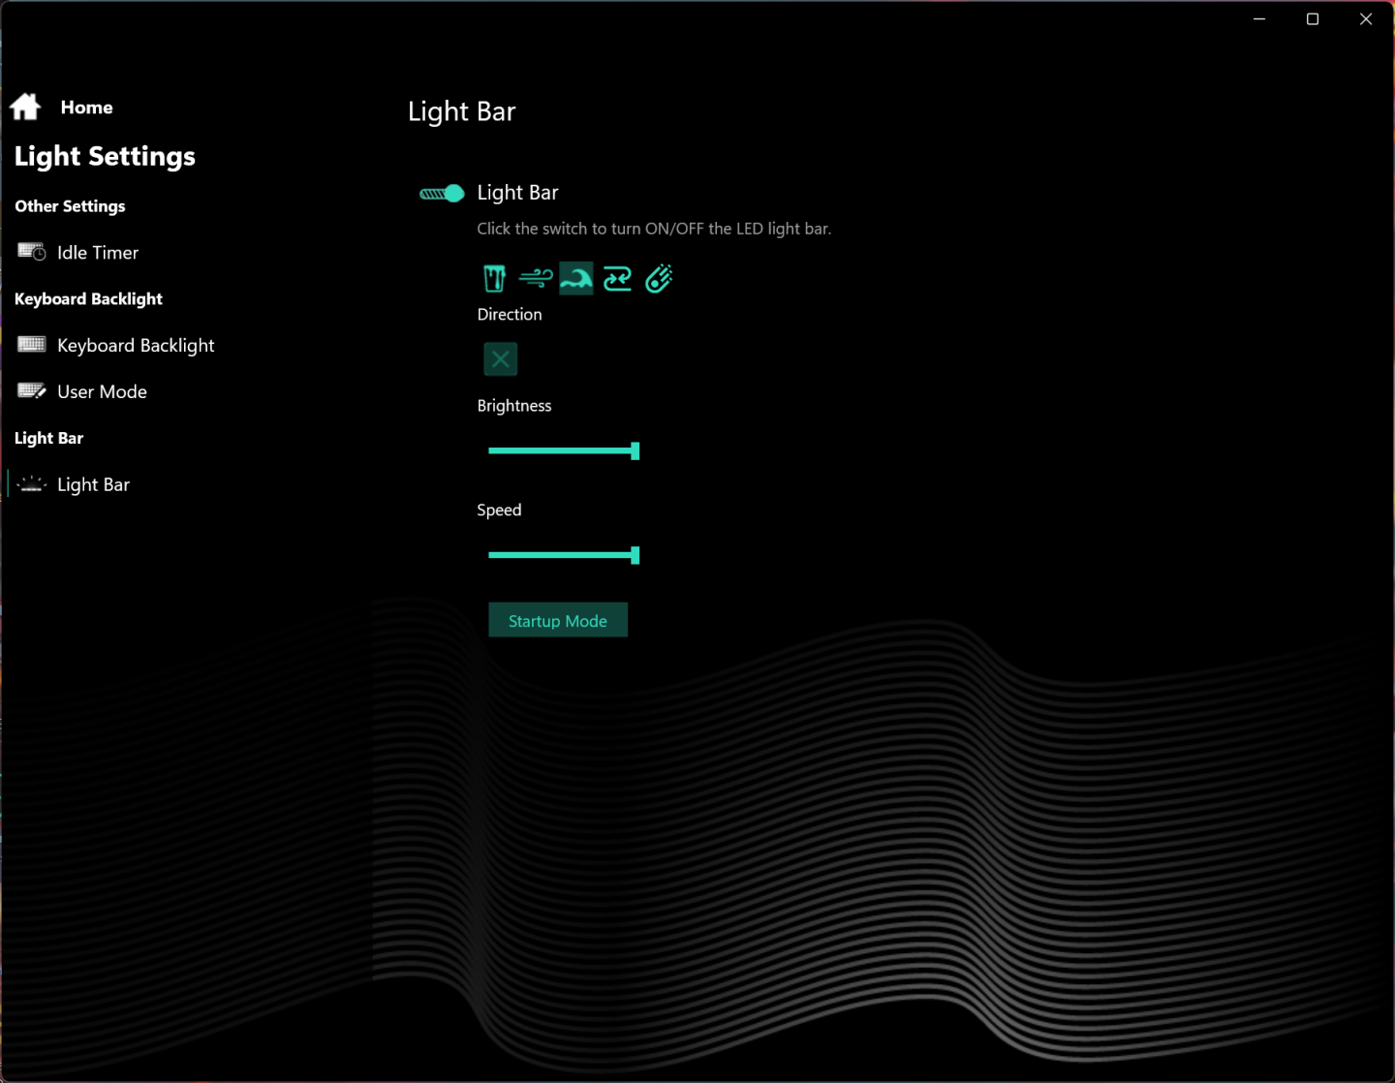Click the 'Brightness' label
1395x1083 pixels.
pyautogui.click(x=514, y=406)
